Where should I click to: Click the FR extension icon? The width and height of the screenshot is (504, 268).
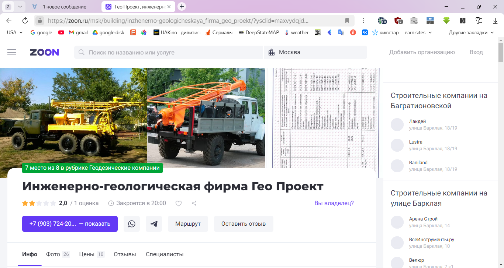pyautogui.click(x=382, y=21)
